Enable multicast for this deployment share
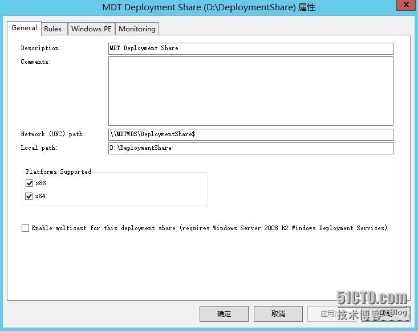Image resolution: width=418 pixels, height=331 pixels. point(25,228)
